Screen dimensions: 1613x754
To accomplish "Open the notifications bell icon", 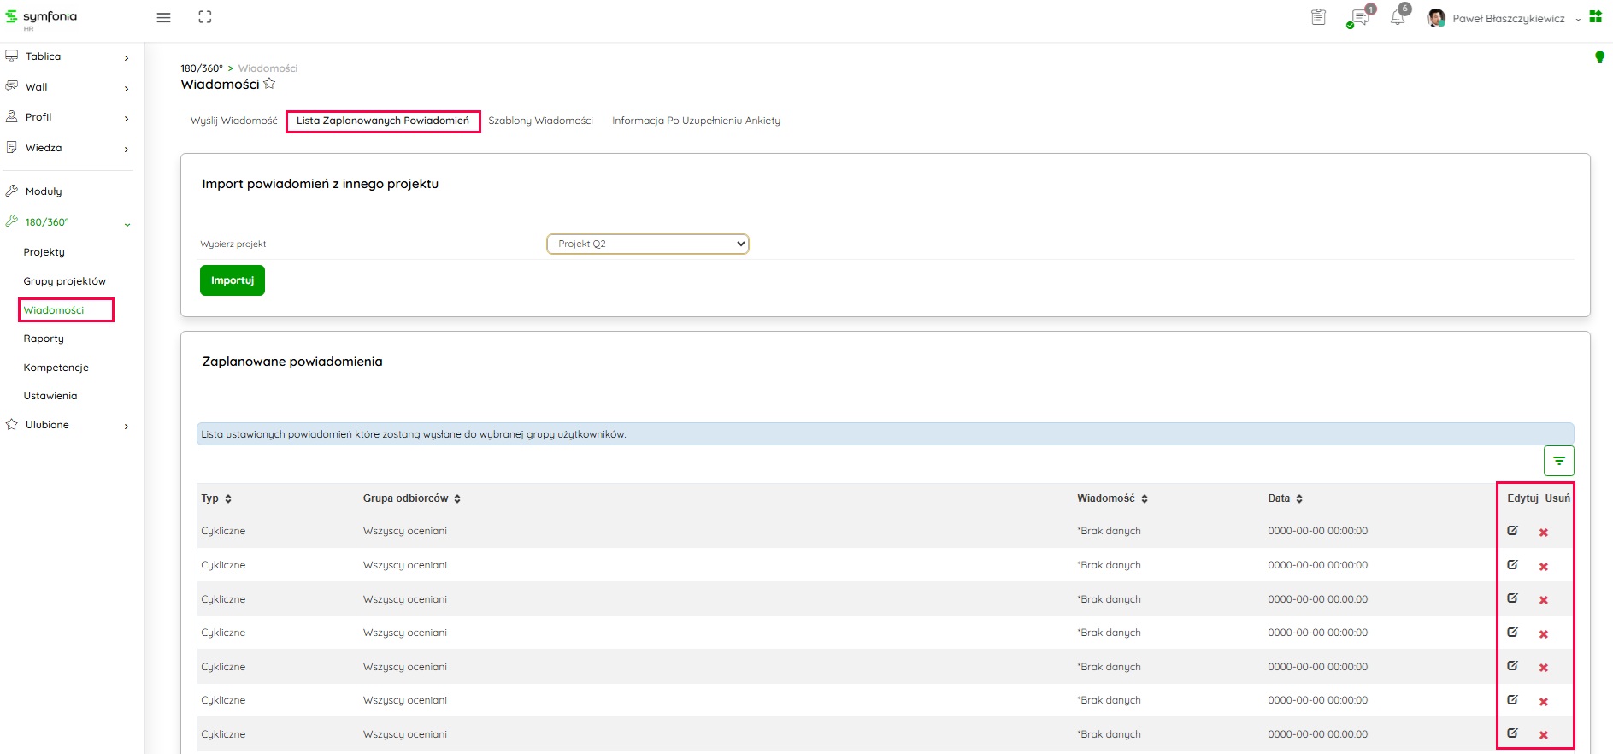I will pos(1398,18).
